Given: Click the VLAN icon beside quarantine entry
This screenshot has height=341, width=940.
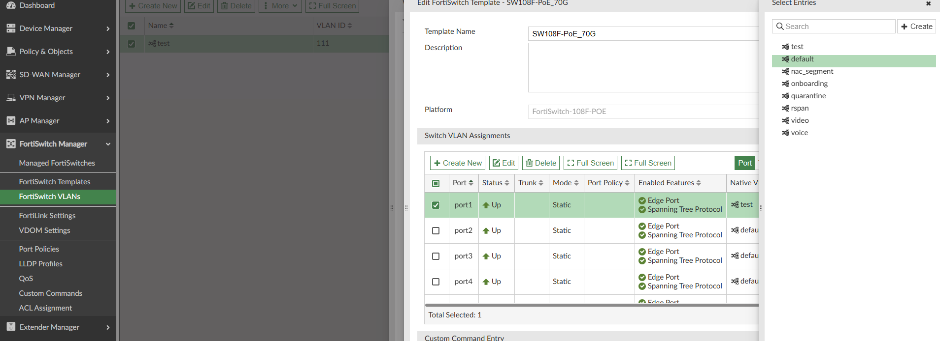Looking at the screenshot, I should point(785,96).
